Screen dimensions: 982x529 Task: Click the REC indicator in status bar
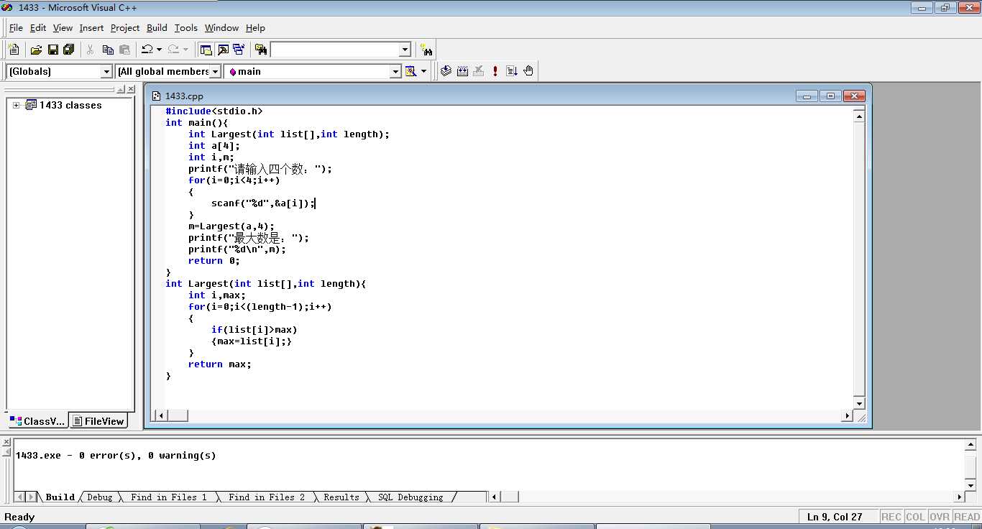(x=891, y=517)
